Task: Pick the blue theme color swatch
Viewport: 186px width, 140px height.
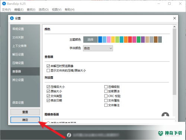Action: click(100, 40)
